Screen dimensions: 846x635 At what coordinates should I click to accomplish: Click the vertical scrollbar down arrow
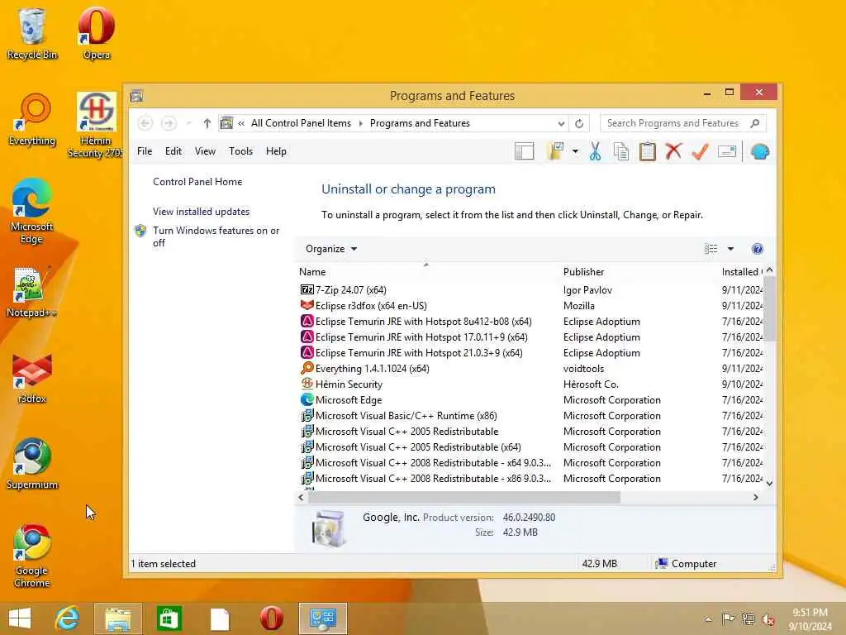point(770,483)
